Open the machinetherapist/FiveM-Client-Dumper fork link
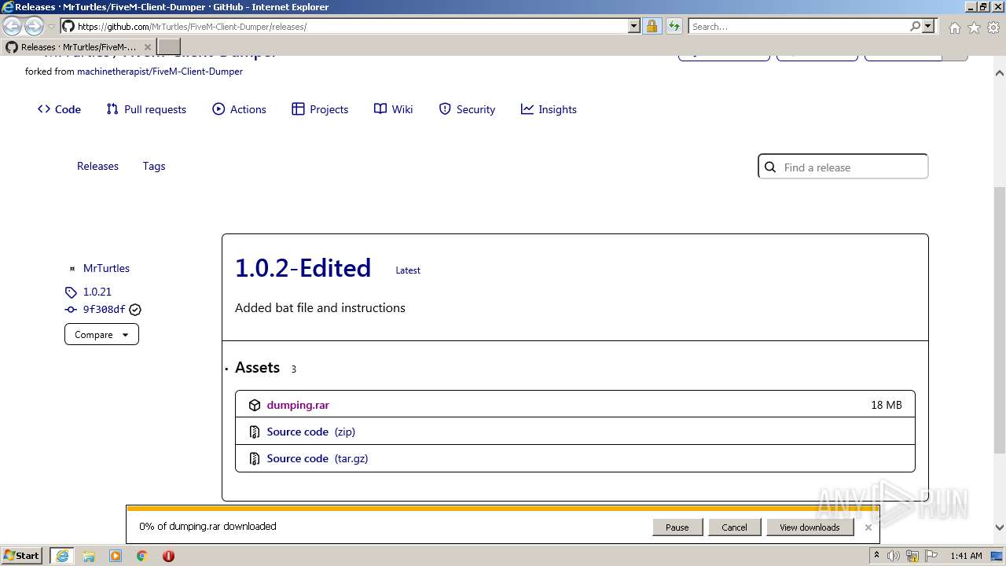The height and width of the screenshot is (566, 1006). point(160,72)
